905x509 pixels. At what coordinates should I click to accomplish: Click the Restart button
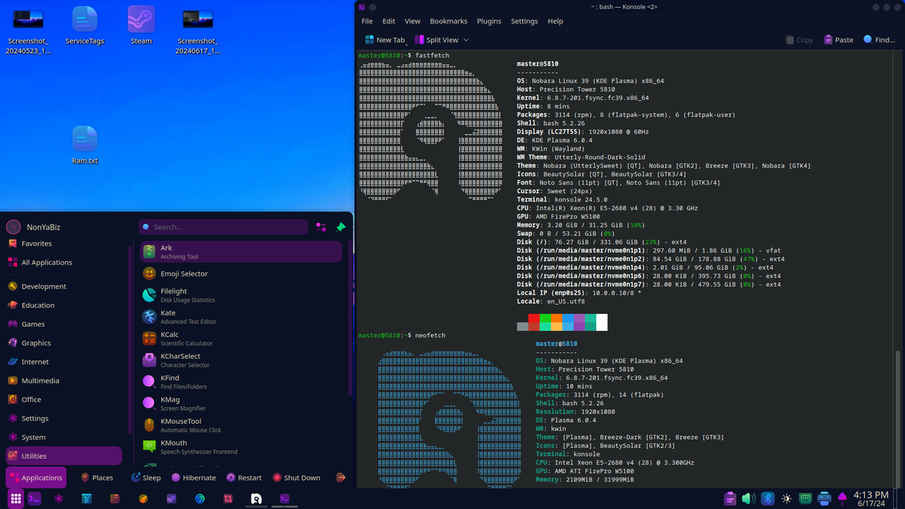click(245, 478)
